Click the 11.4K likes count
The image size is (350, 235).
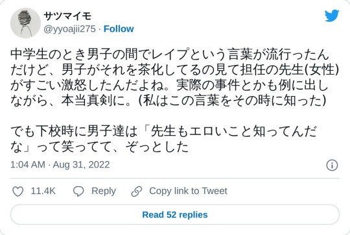(x=43, y=191)
